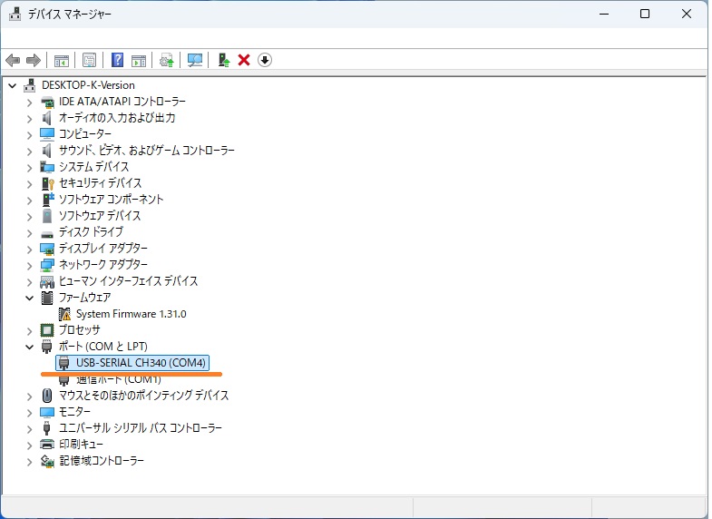Click the red X uninstall device icon
Screen dimensions: 712x519
pos(244,60)
